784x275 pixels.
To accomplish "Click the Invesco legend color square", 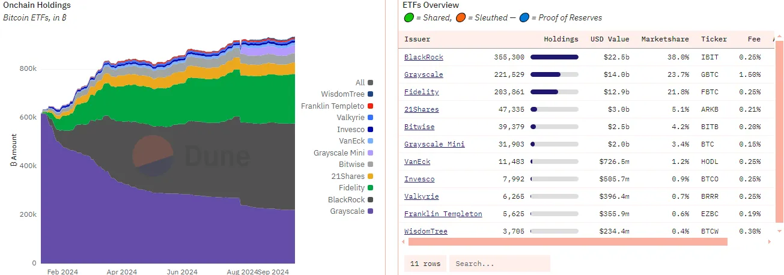I will (x=371, y=130).
